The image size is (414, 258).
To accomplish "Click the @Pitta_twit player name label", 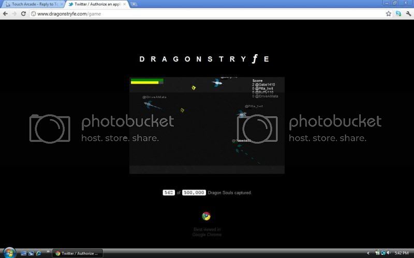I will pyautogui.click(x=254, y=106).
